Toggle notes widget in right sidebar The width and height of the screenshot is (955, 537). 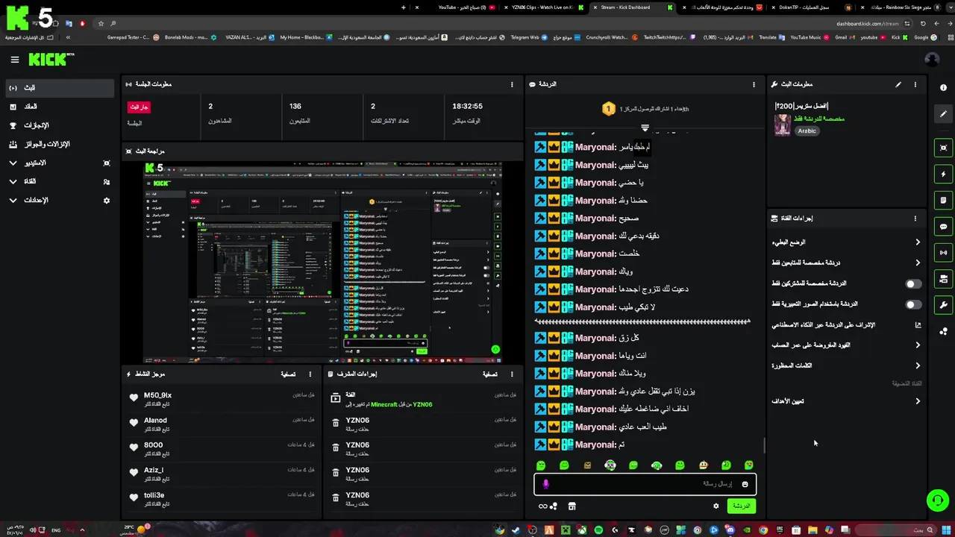click(x=944, y=201)
